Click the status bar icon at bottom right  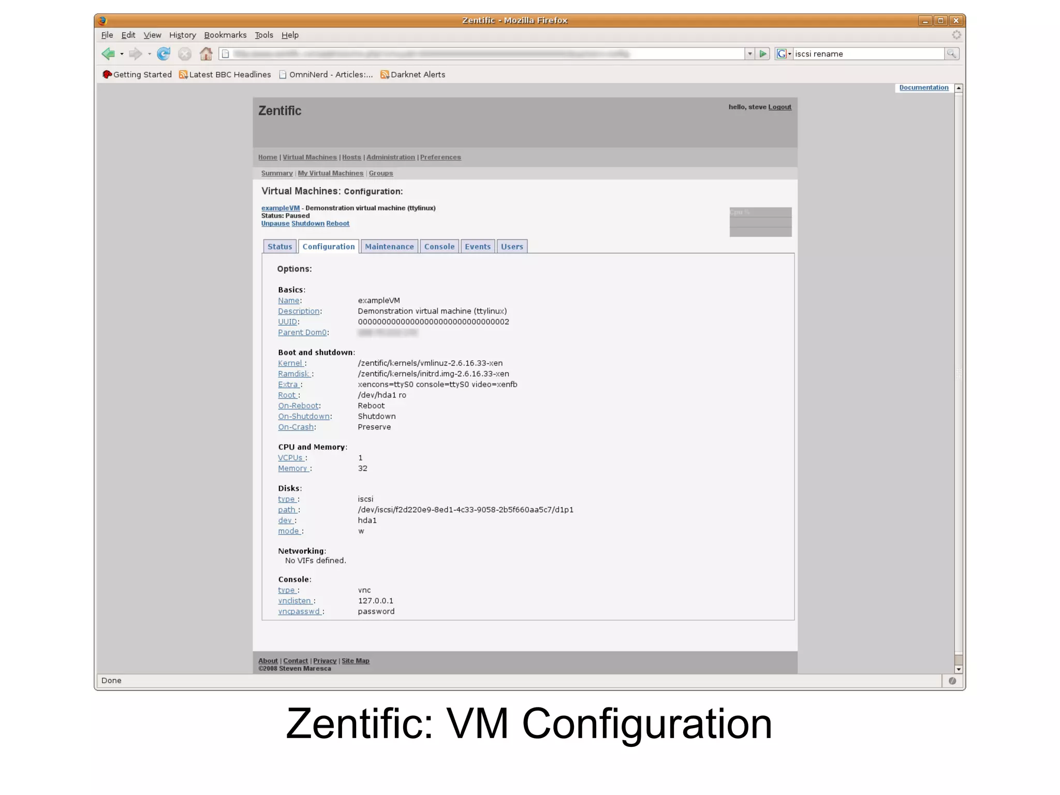[952, 681]
